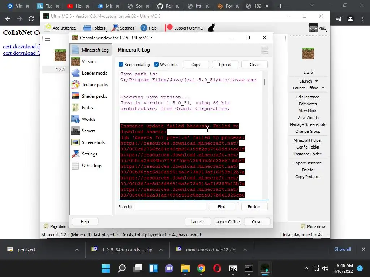Screen dimensions: 370x277
Task: Open Google Chrome from taskbar
Action: coord(201,268)
